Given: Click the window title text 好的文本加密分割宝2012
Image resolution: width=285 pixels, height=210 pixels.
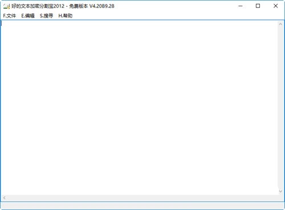Looking at the screenshot, I should coord(38,6).
